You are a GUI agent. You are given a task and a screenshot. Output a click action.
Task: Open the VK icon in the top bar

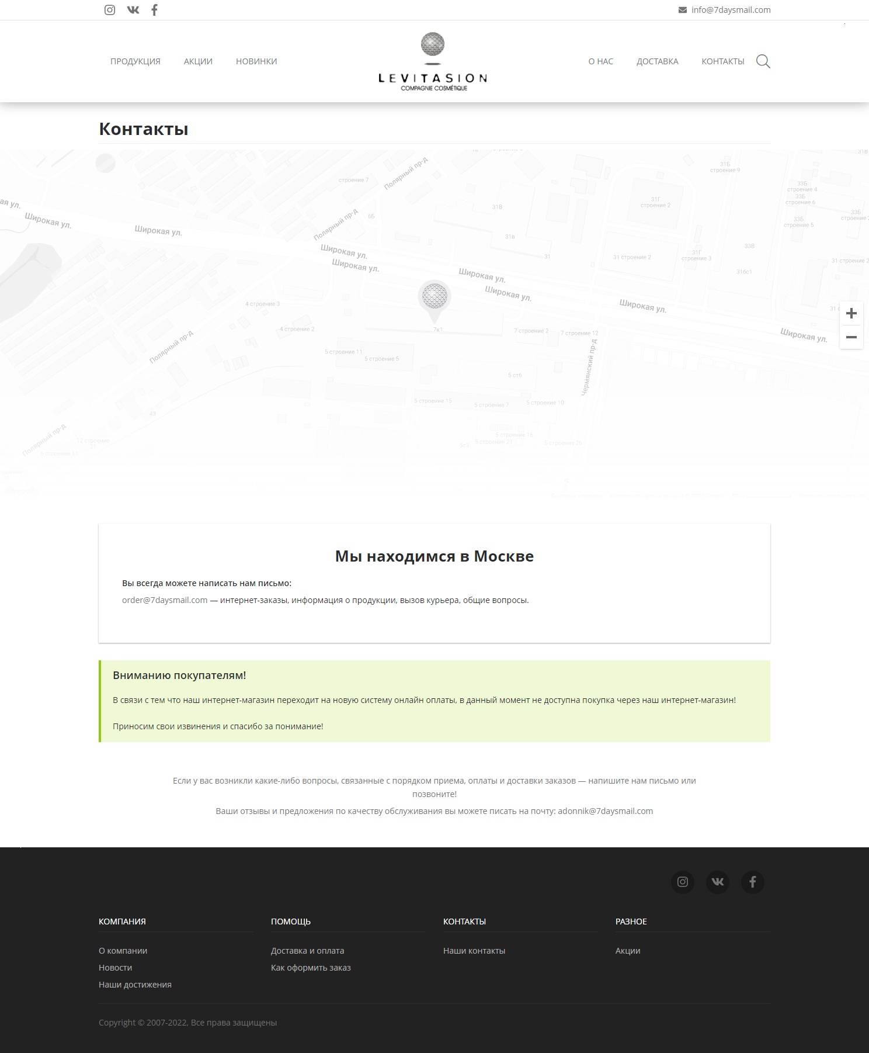click(x=133, y=10)
